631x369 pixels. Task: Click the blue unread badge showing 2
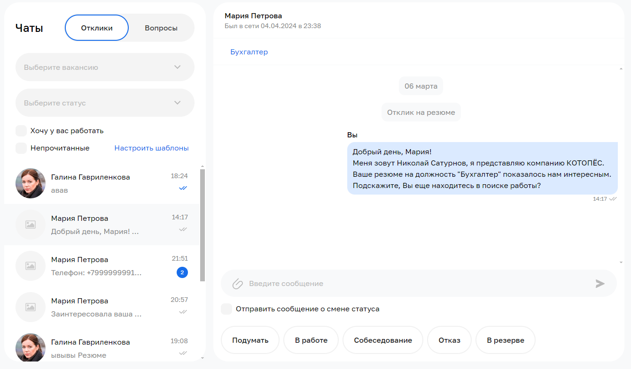point(182,272)
